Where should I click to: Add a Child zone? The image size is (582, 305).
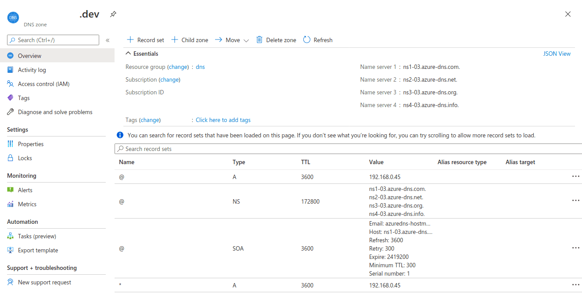(x=190, y=40)
